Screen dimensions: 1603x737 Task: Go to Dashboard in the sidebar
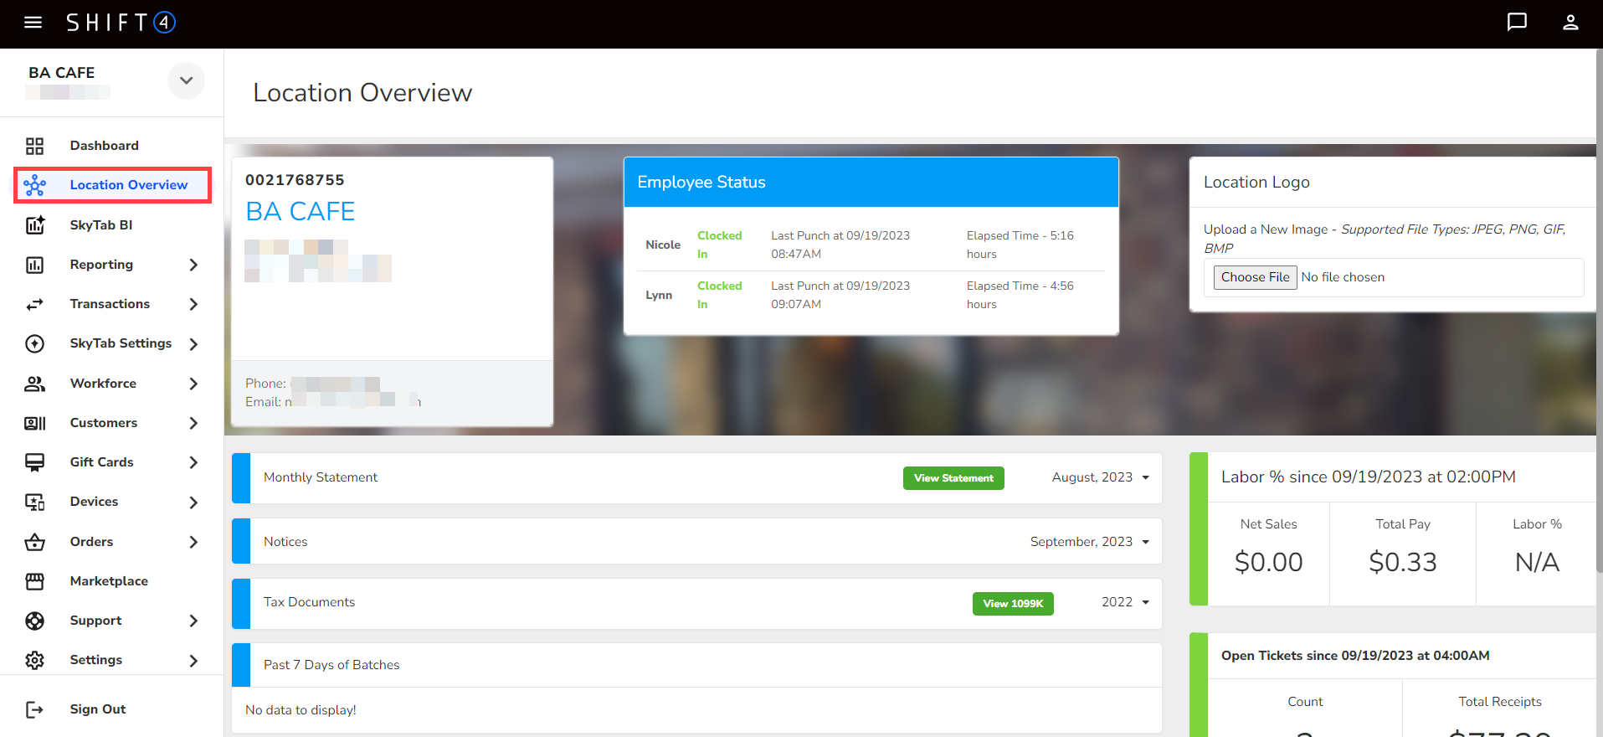105,146
